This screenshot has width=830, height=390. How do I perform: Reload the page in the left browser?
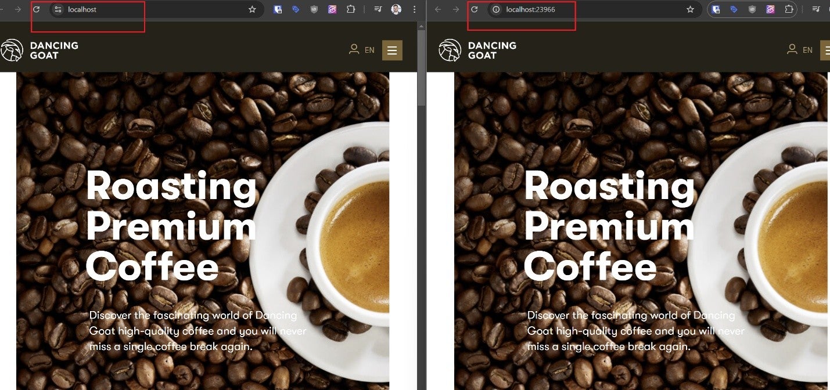click(36, 9)
